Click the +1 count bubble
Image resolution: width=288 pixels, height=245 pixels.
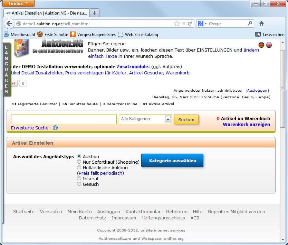(x=23, y=83)
